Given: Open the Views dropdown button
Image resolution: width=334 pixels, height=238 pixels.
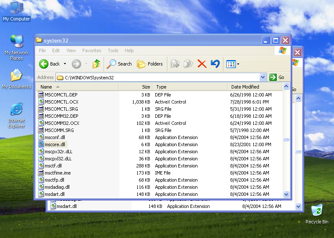Looking at the screenshot, I should pos(232,64).
